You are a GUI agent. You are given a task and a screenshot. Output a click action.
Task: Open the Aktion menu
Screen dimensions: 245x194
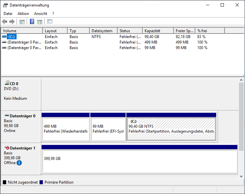[x=23, y=14]
